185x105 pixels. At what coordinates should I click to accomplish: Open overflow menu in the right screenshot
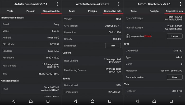181,4
